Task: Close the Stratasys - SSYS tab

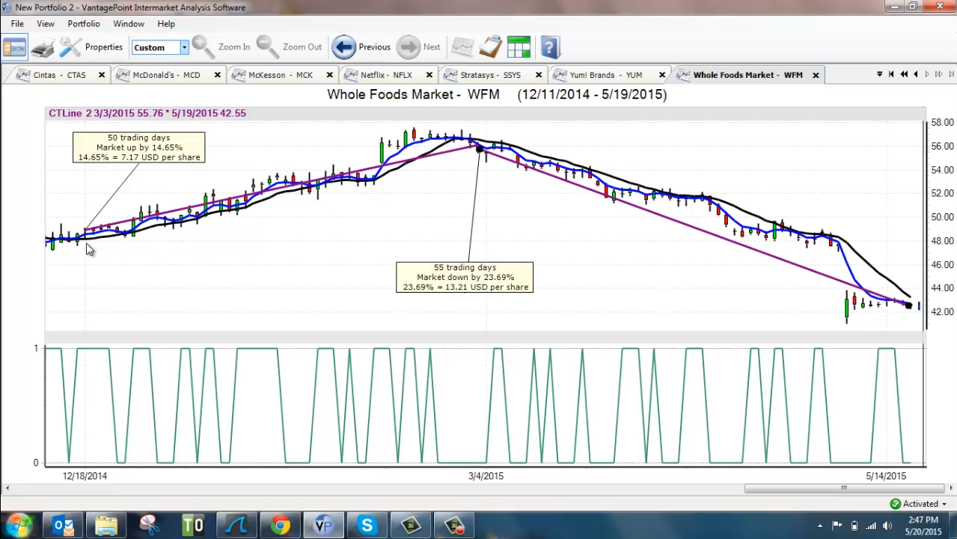Action: [539, 75]
